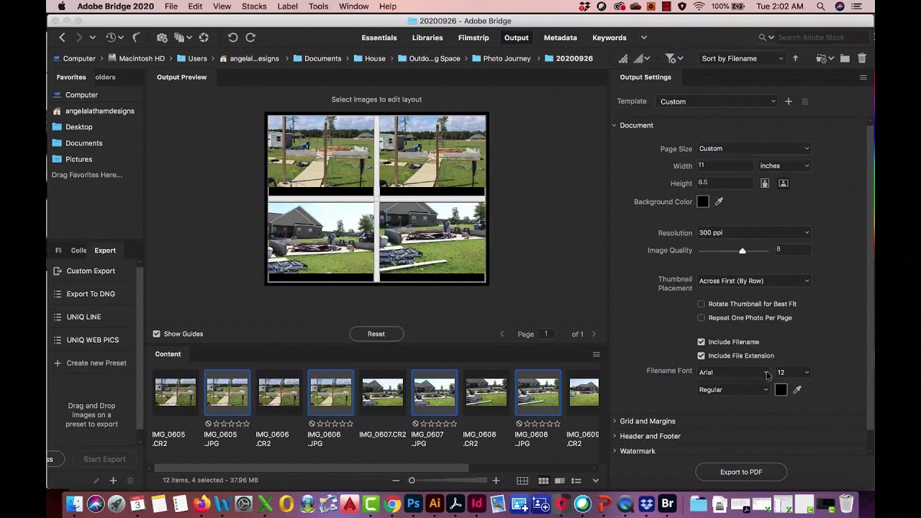This screenshot has width=921, height=518.
Task: Change Resolution from 300 ppi
Action: (x=754, y=232)
